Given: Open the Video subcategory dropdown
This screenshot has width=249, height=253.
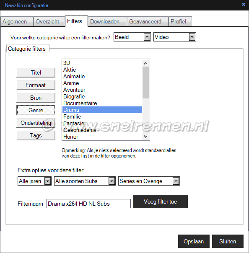Looking at the screenshot, I should point(175,37).
